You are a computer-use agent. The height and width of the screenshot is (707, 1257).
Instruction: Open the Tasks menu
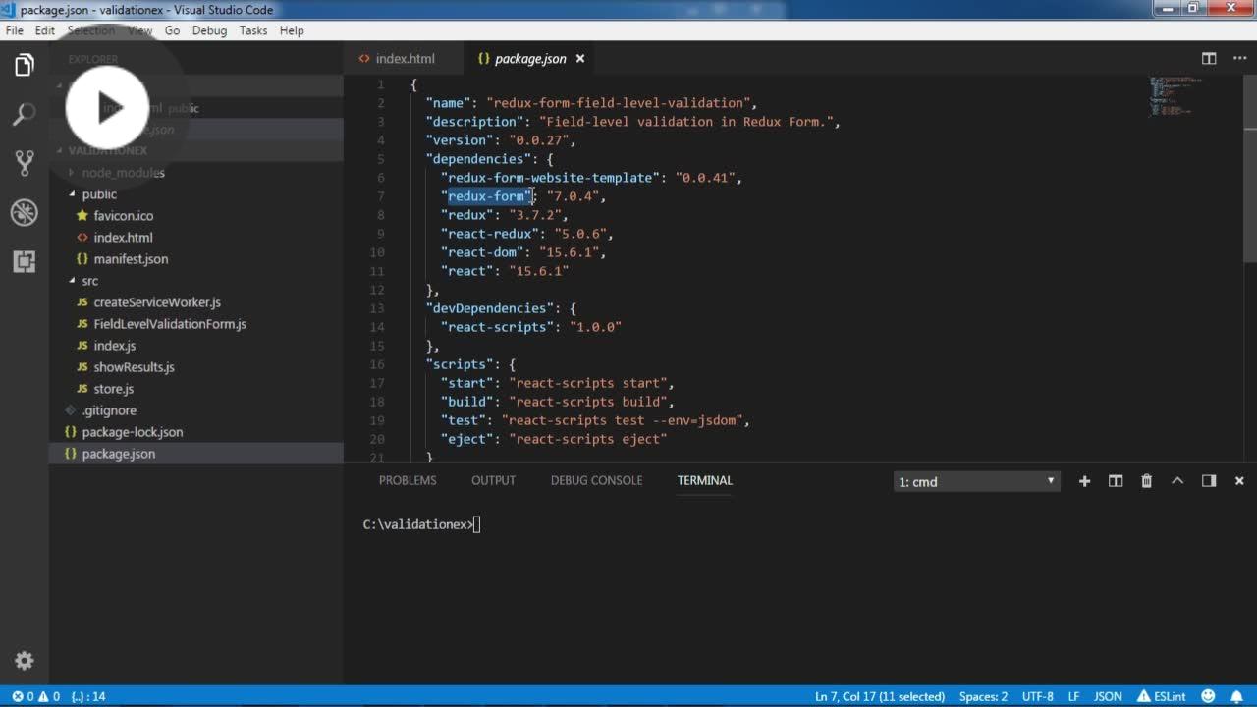253,30
